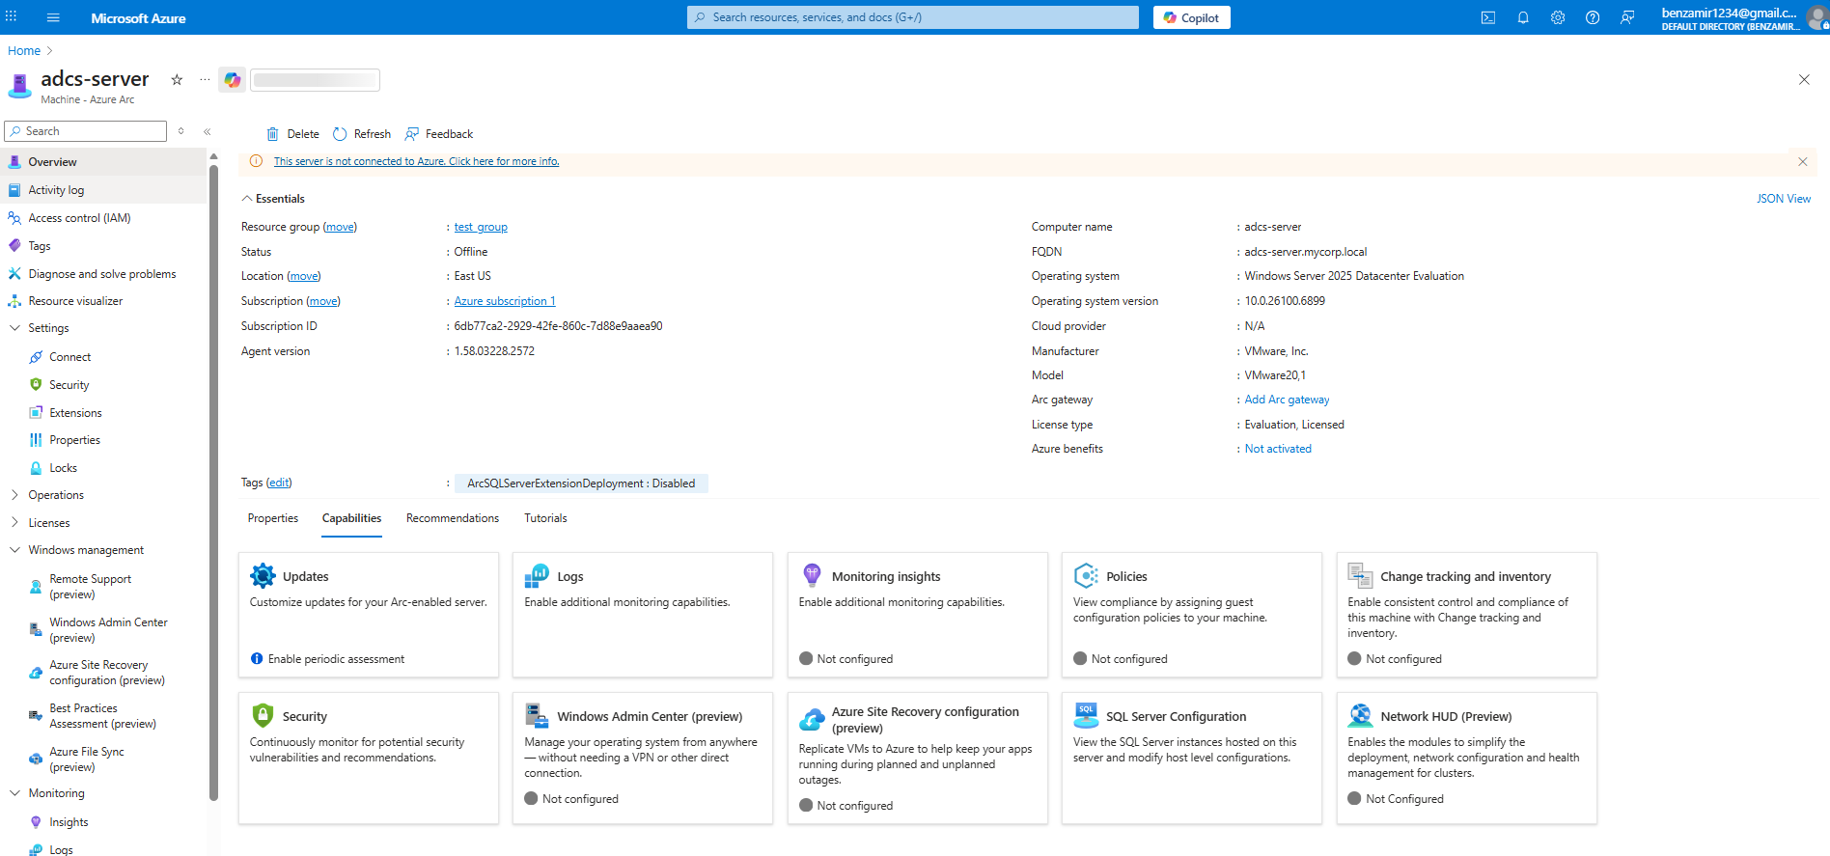This screenshot has height=856, width=1830.
Task: Favorite adcs-server with the star icon
Action: (x=177, y=80)
